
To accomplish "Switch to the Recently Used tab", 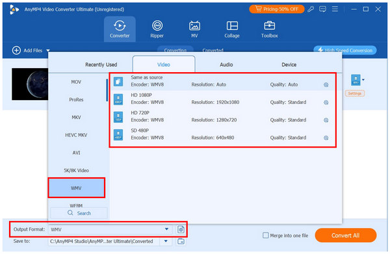I will point(101,64).
